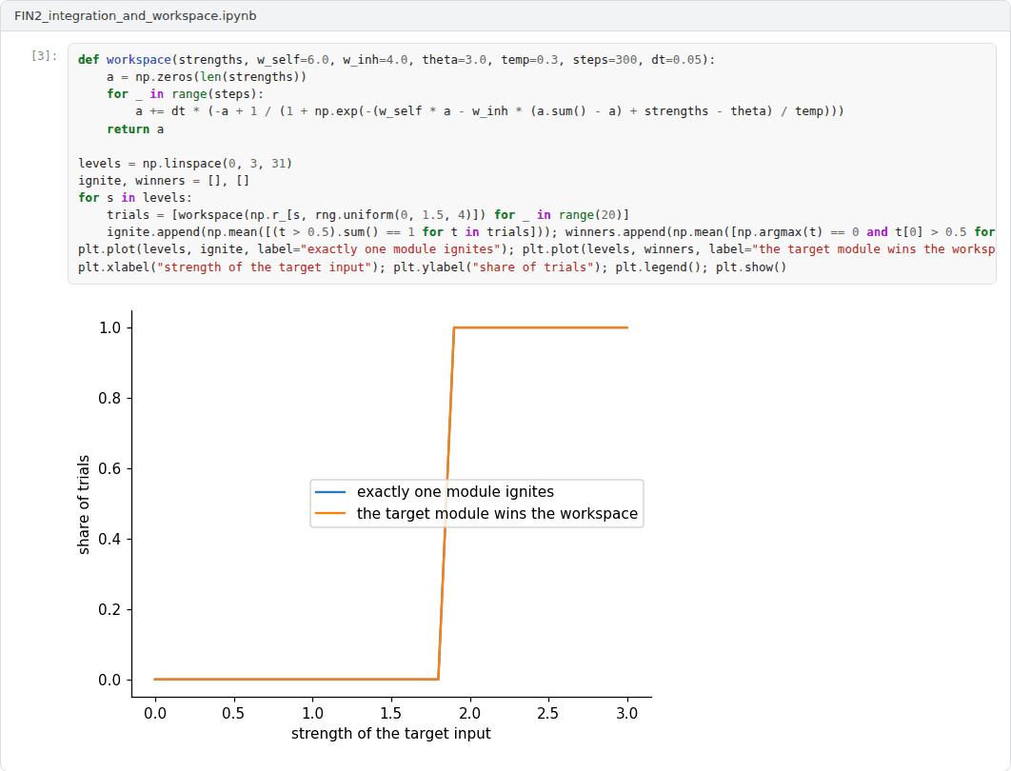
Task: Click the y-axis tick label 0.2
Action: click(109, 610)
